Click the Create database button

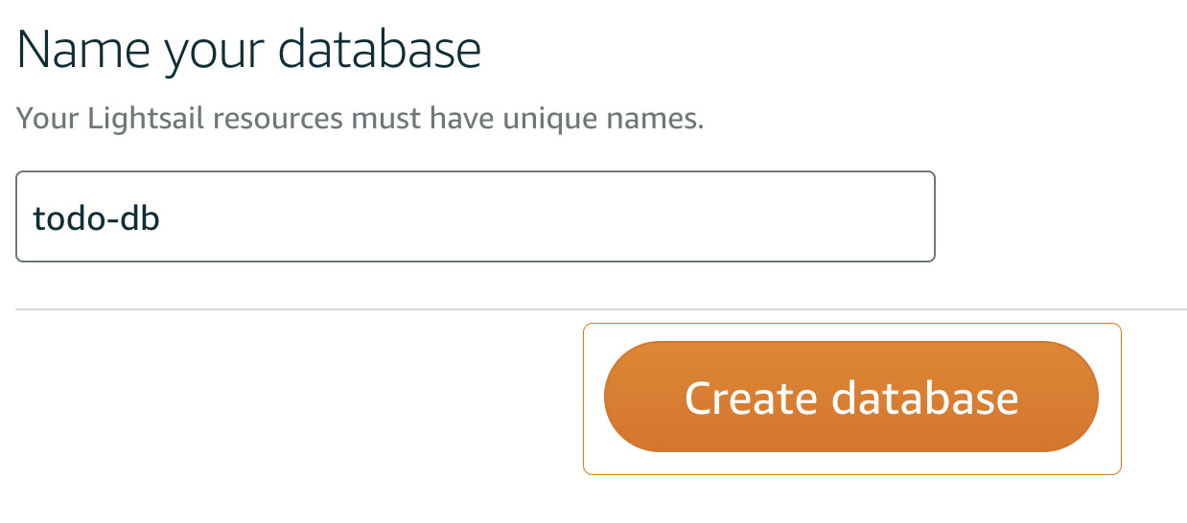pyautogui.click(x=850, y=397)
